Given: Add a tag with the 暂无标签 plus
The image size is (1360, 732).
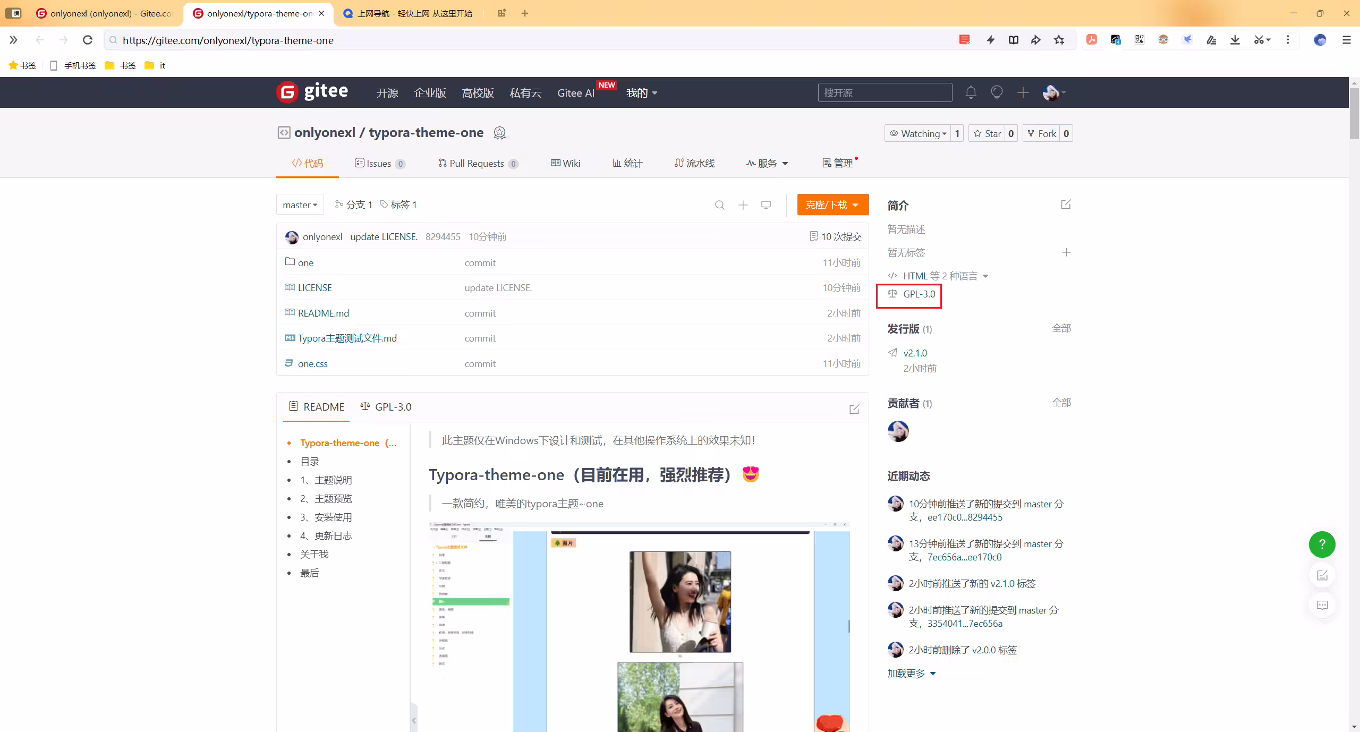Looking at the screenshot, I should coord(1066,252).
